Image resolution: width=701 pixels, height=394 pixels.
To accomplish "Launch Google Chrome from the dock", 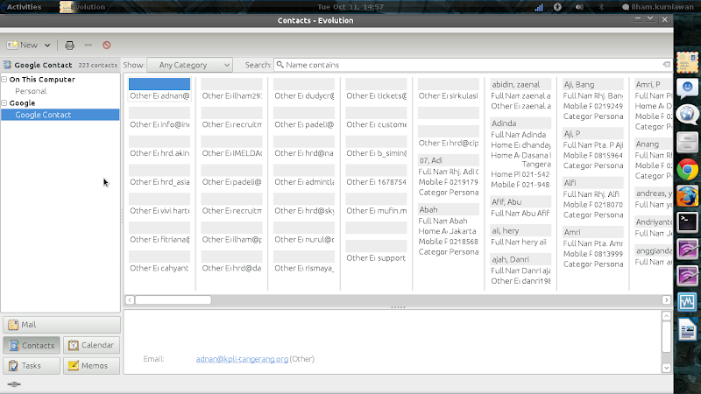I will (x=687, y=170).
